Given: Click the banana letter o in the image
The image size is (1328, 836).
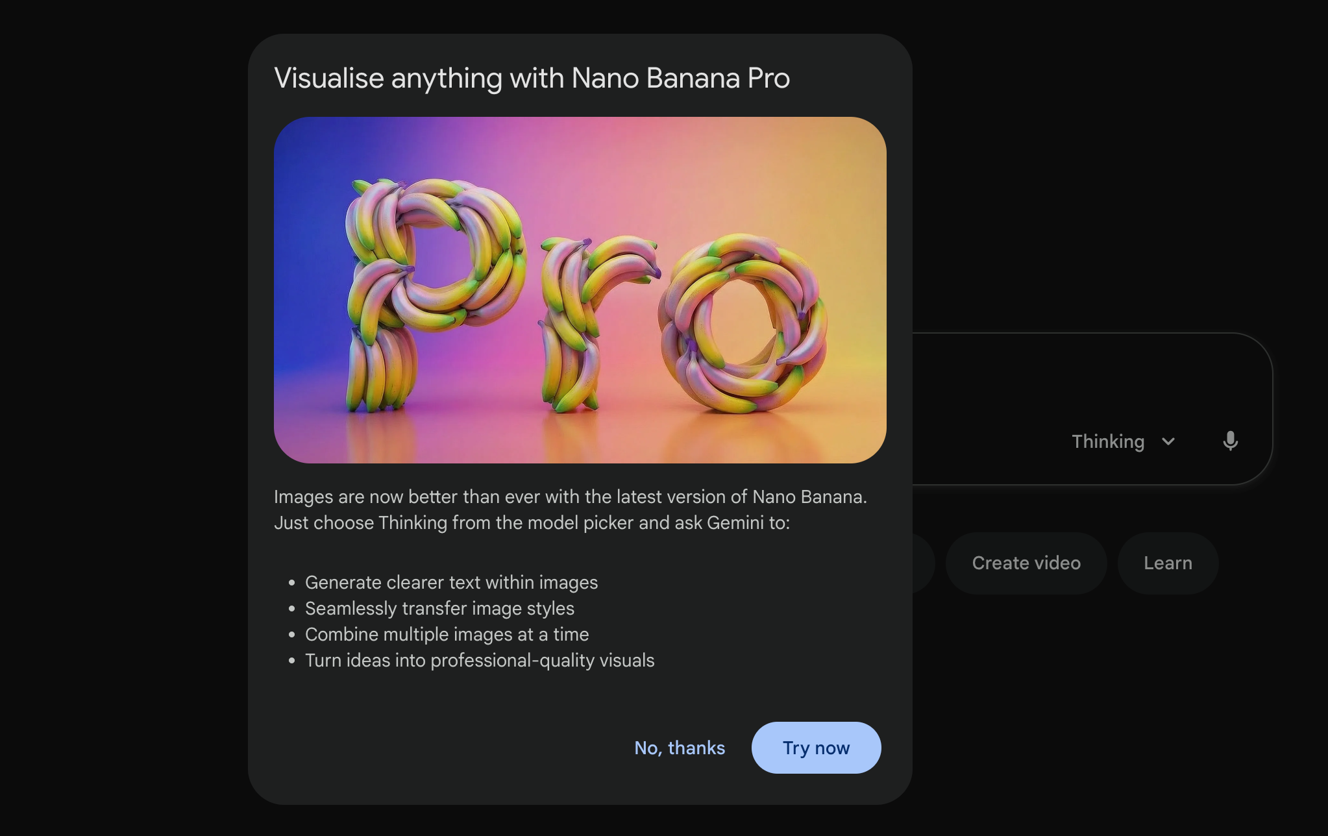Looking at the screenshot, I should pos(742,323).
